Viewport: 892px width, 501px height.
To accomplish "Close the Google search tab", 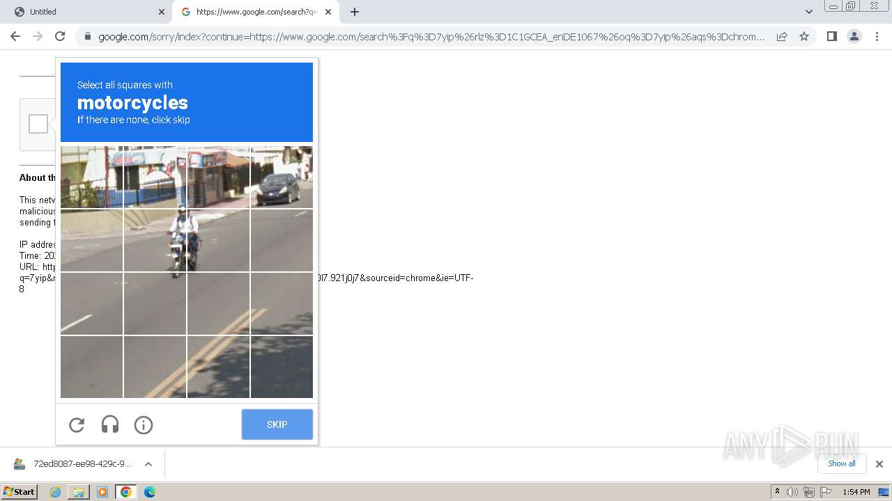I will [328, 12].
